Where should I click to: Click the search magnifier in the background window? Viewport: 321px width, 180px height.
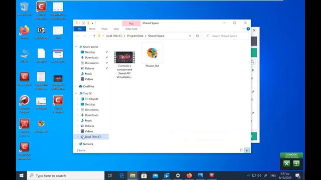tap(253, 62)
